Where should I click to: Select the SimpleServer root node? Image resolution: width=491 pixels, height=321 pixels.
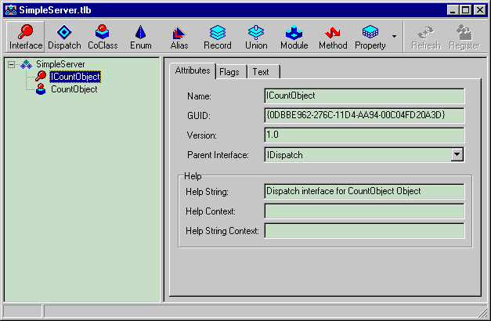[60, 64]
